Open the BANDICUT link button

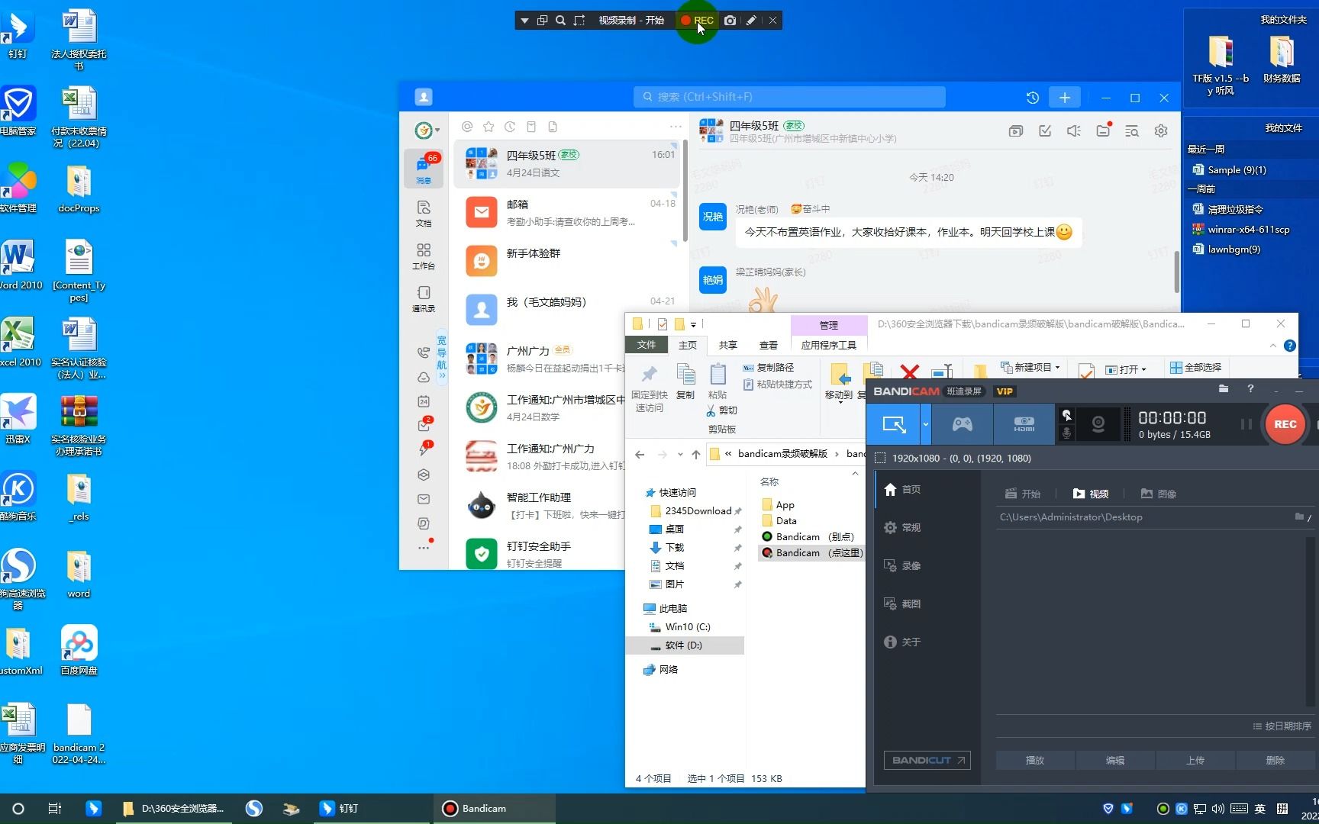(x=927, y=761)
